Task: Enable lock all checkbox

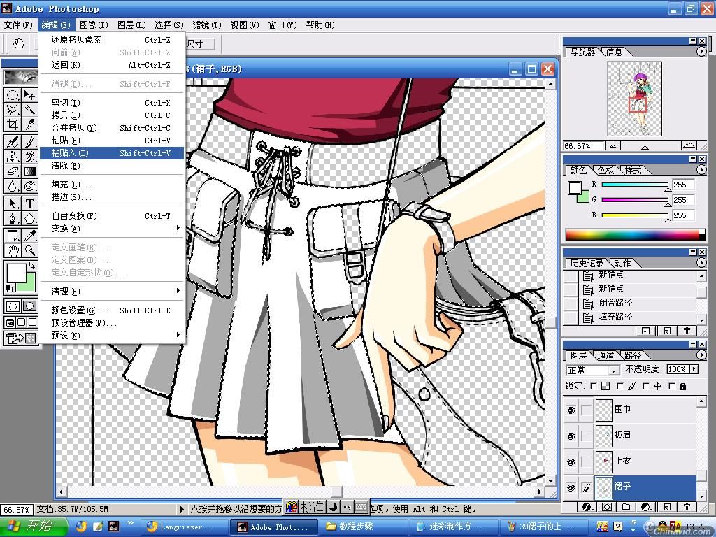Action: [671, 386]
